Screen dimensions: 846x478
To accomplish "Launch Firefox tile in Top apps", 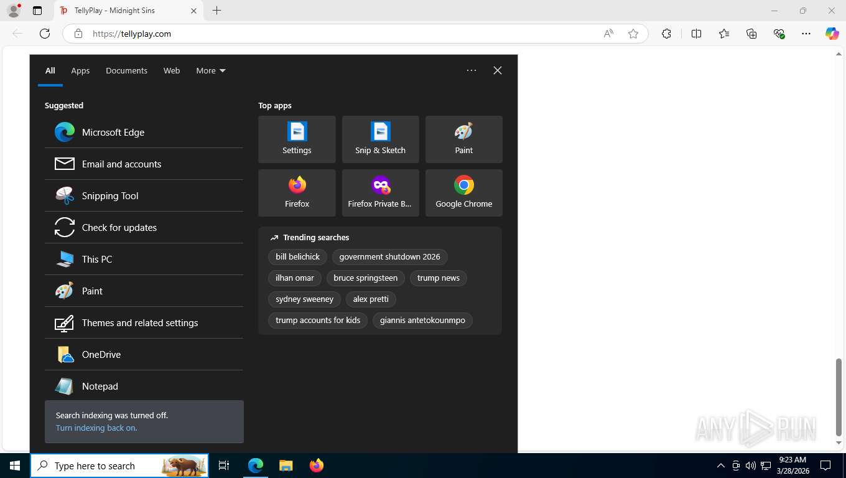I will [x=297, y=193].
